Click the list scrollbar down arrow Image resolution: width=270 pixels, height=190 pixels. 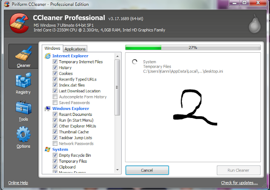click(x=117, y=170)
